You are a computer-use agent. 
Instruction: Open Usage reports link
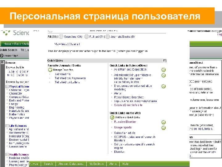tap(123, 127)
